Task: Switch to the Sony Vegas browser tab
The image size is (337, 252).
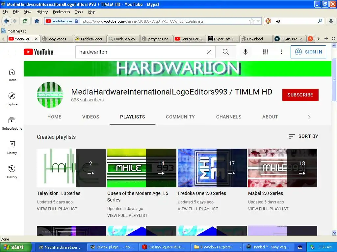Action: (57, 39)
